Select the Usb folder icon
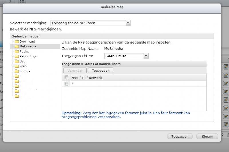Viewport: 229px width, 152px height. (17, 61)
